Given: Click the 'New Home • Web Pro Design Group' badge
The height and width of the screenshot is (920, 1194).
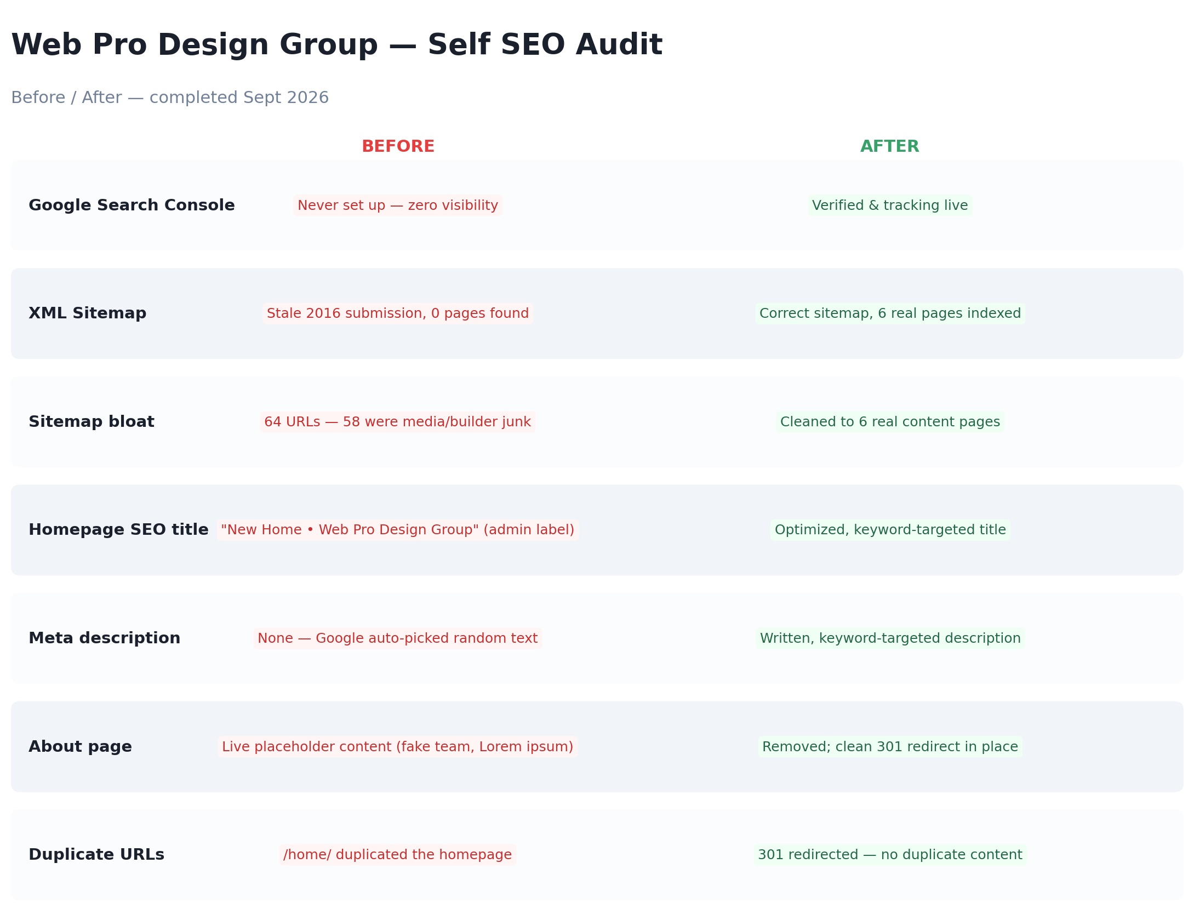Looking at the screenshot, I should tap(398, 530).
